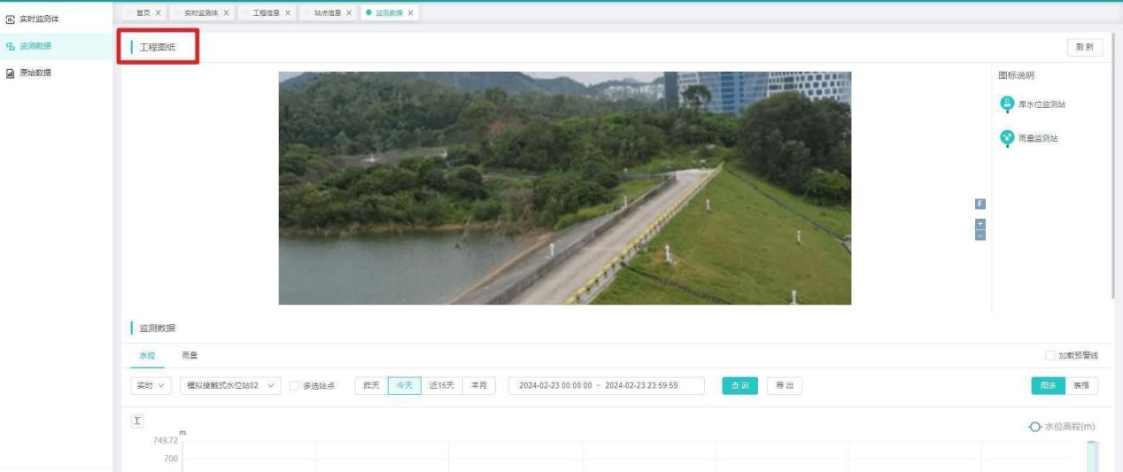
Task: Click the 库水位监测站 legend icon
Action: tap(1007, 104)
